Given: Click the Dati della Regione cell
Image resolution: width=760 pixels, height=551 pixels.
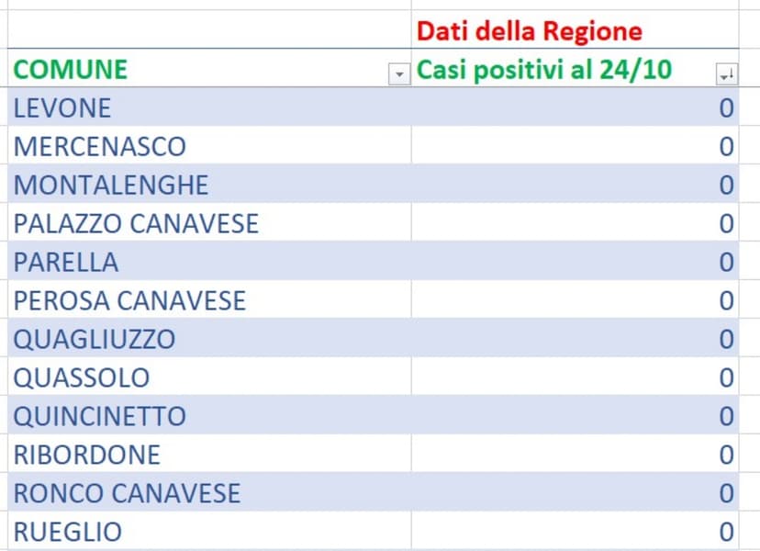Looking at the screenshot, I should [530, 30].
